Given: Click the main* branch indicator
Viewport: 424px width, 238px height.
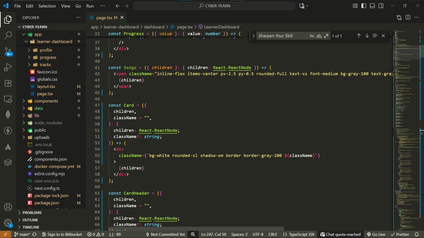Looking at the screenshot, I should coord(22,234).
